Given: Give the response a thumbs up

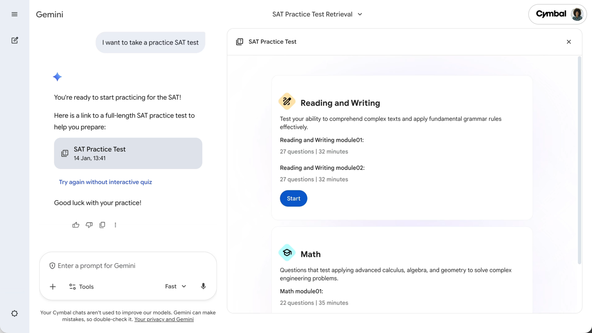Looking at the screenshot, I should pyautogui.click(x=76, y=225).
